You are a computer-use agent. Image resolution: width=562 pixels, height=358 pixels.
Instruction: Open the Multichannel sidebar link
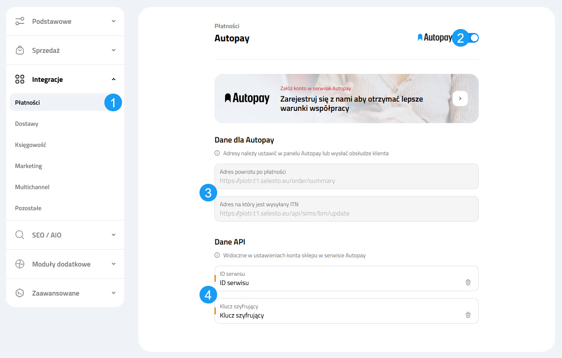point(32,187)
